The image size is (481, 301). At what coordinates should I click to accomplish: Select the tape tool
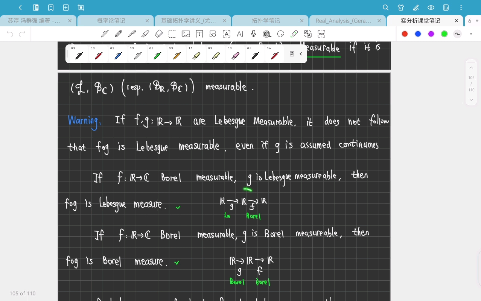click(267, 34)
